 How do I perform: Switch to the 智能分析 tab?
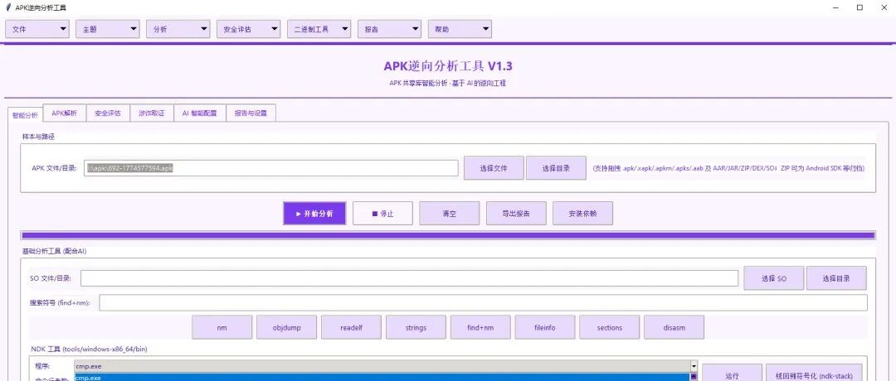[25, 114]
